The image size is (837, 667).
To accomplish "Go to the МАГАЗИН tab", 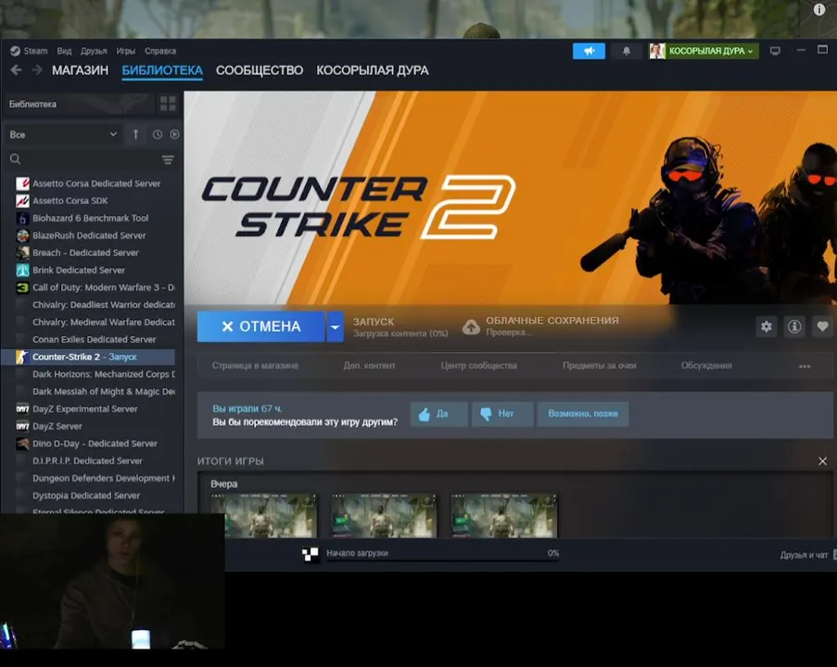I will point(80,69).
